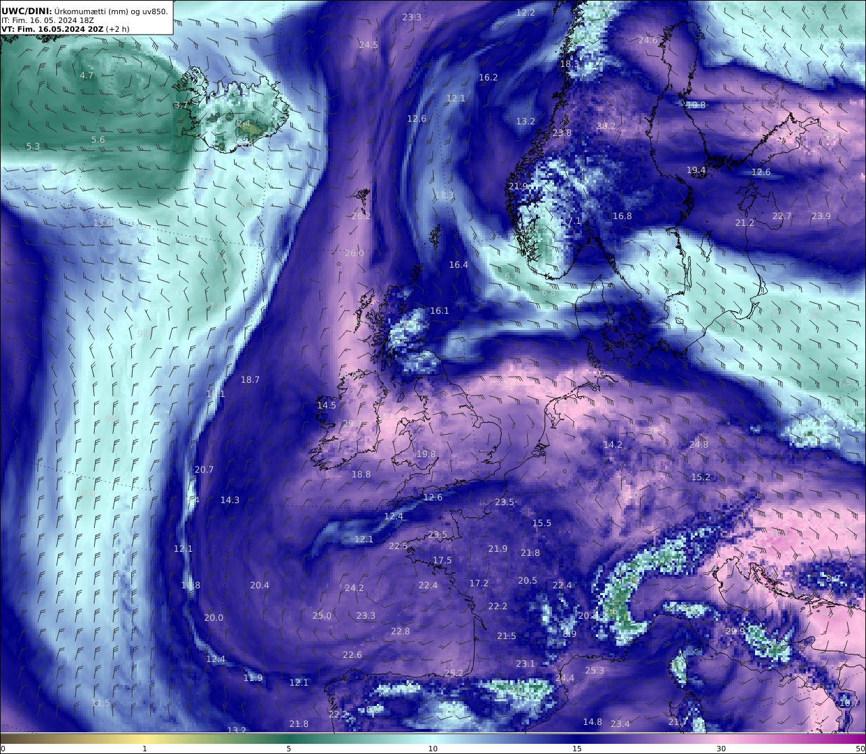This screenshot has height=754, width=866.
Task: Click the green colorbar section above the 5 tick
Action: pyautogui.click(x=289, y=738)
